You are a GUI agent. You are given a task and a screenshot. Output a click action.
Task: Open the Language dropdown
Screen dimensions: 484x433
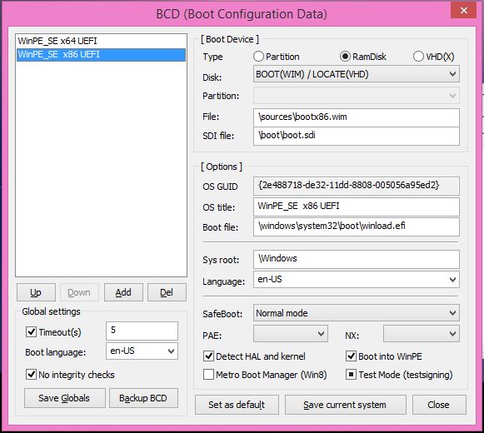357,279
